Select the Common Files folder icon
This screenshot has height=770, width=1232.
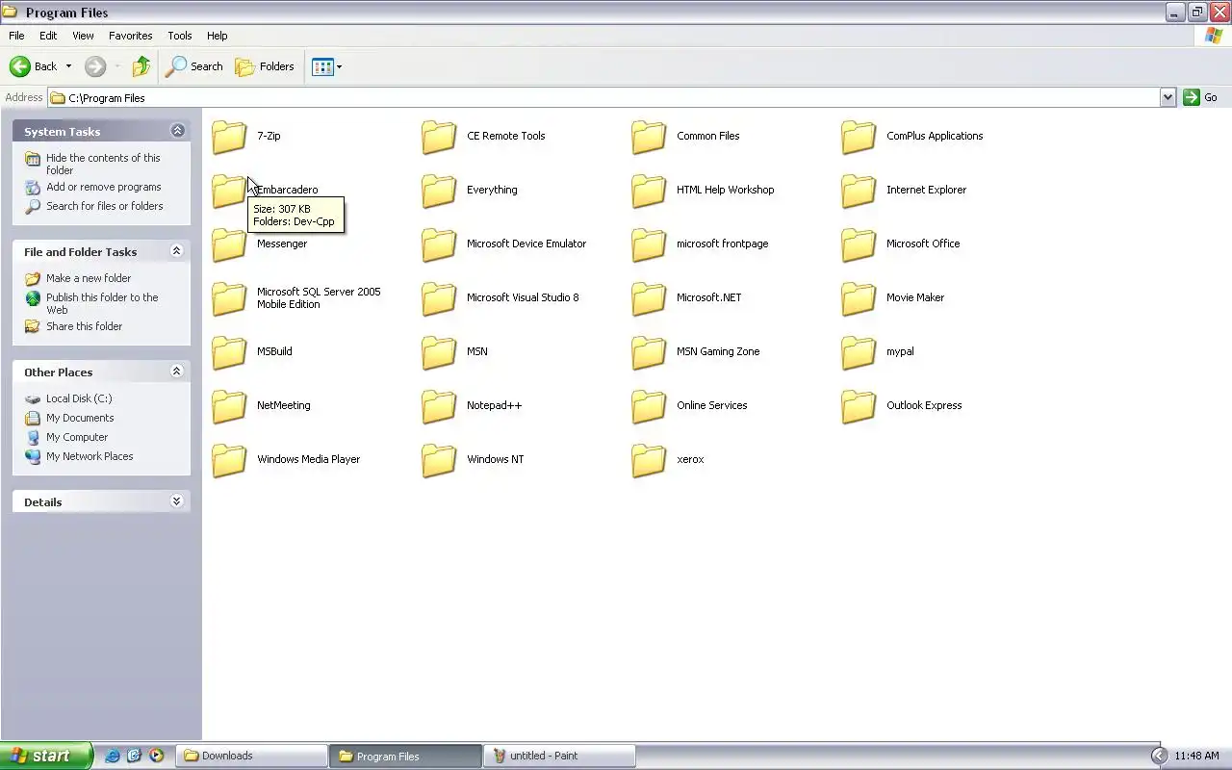(649, 137)
